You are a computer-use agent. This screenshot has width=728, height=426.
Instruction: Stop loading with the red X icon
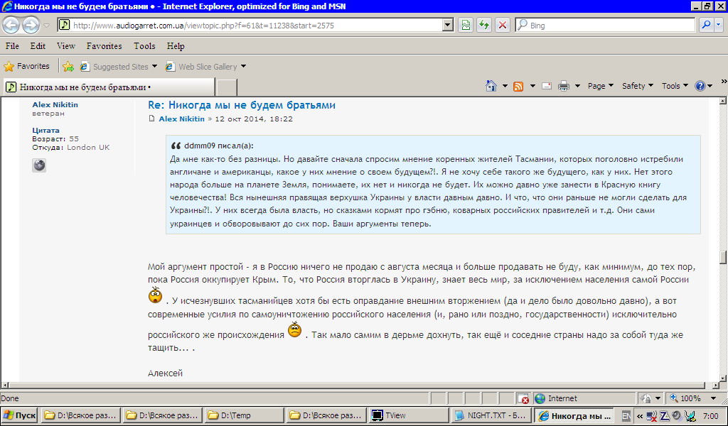pyautogui.click(x=503, y=26)
